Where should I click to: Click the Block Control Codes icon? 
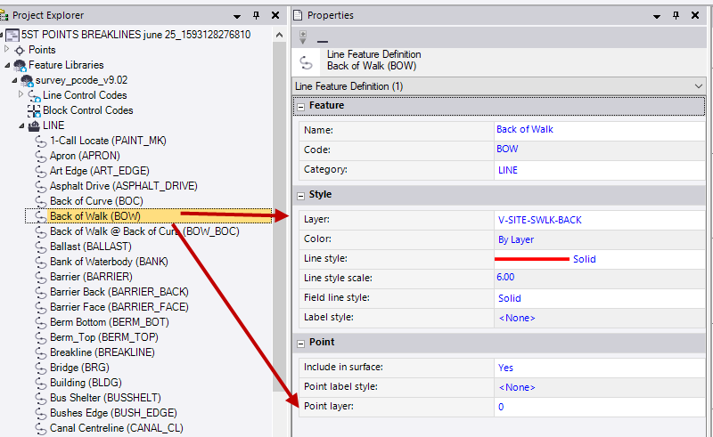(34, 110)
